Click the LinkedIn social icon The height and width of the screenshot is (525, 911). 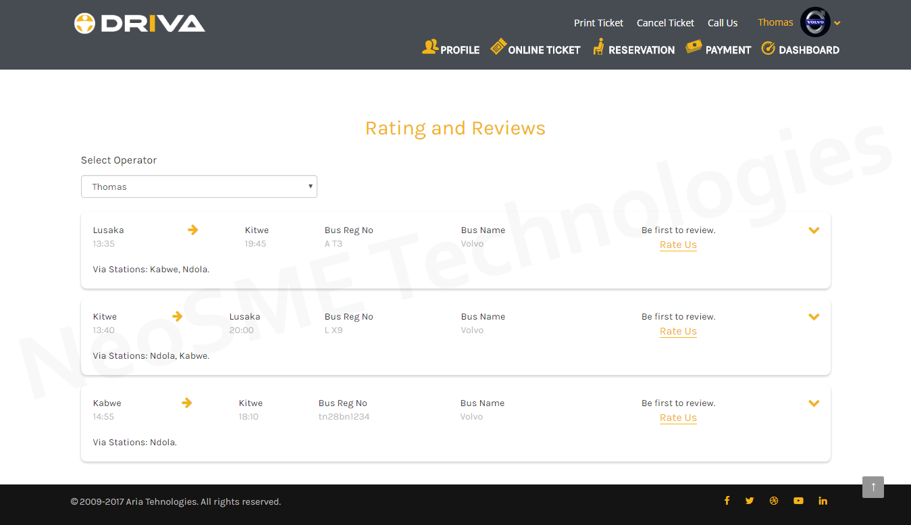(823, 501)
